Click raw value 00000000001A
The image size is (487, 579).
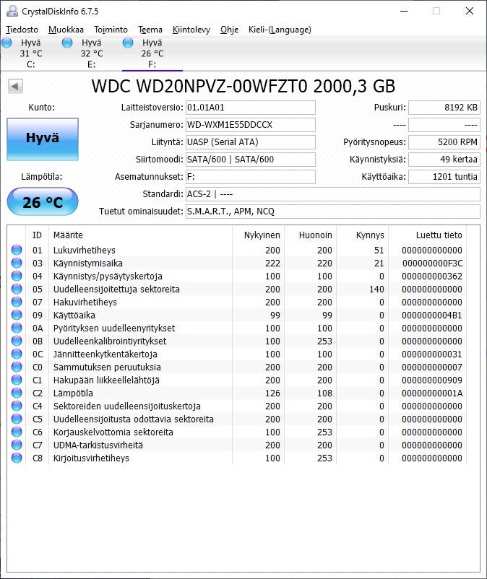coord(432,393)
